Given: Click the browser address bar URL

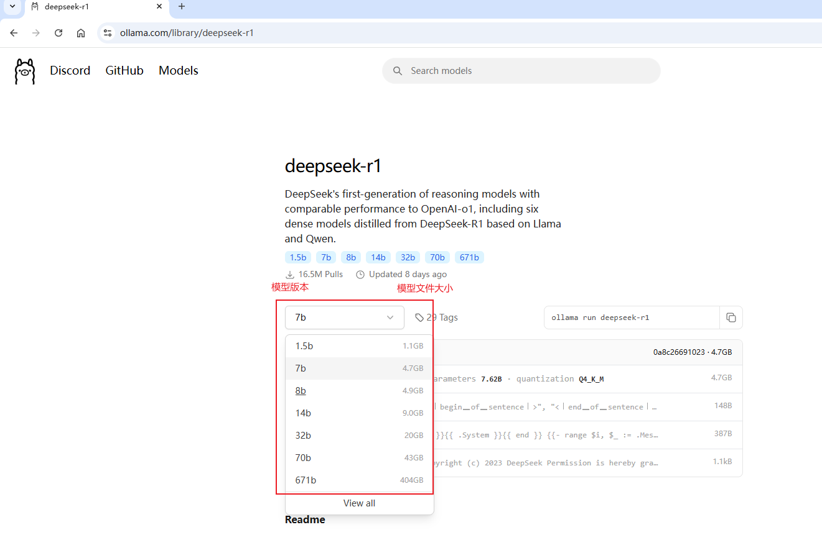Looking at the screenshot, I should tap(187, 33).
